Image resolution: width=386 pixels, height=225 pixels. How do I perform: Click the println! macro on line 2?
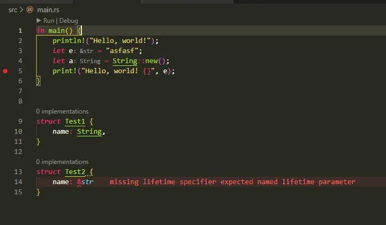69,40
